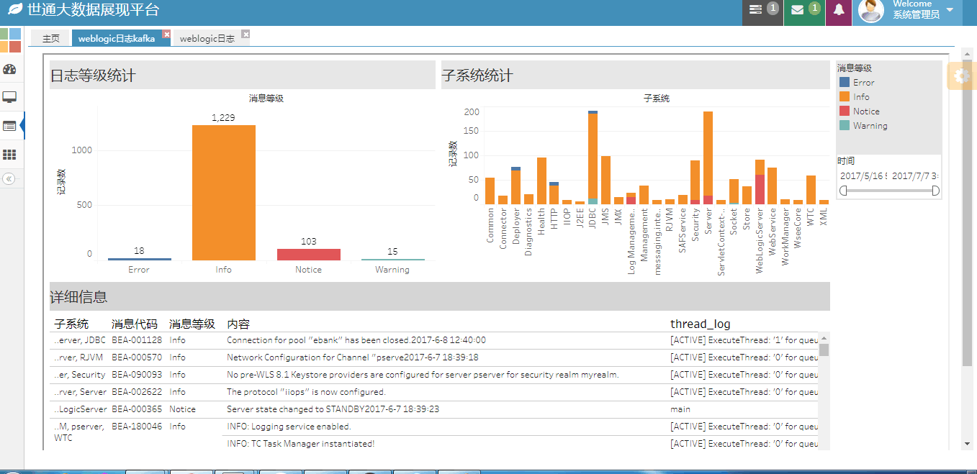This screenshot has height=474, width=977.
Task: Select the list view icon in sidebar
Action: (x=9, y=126)
